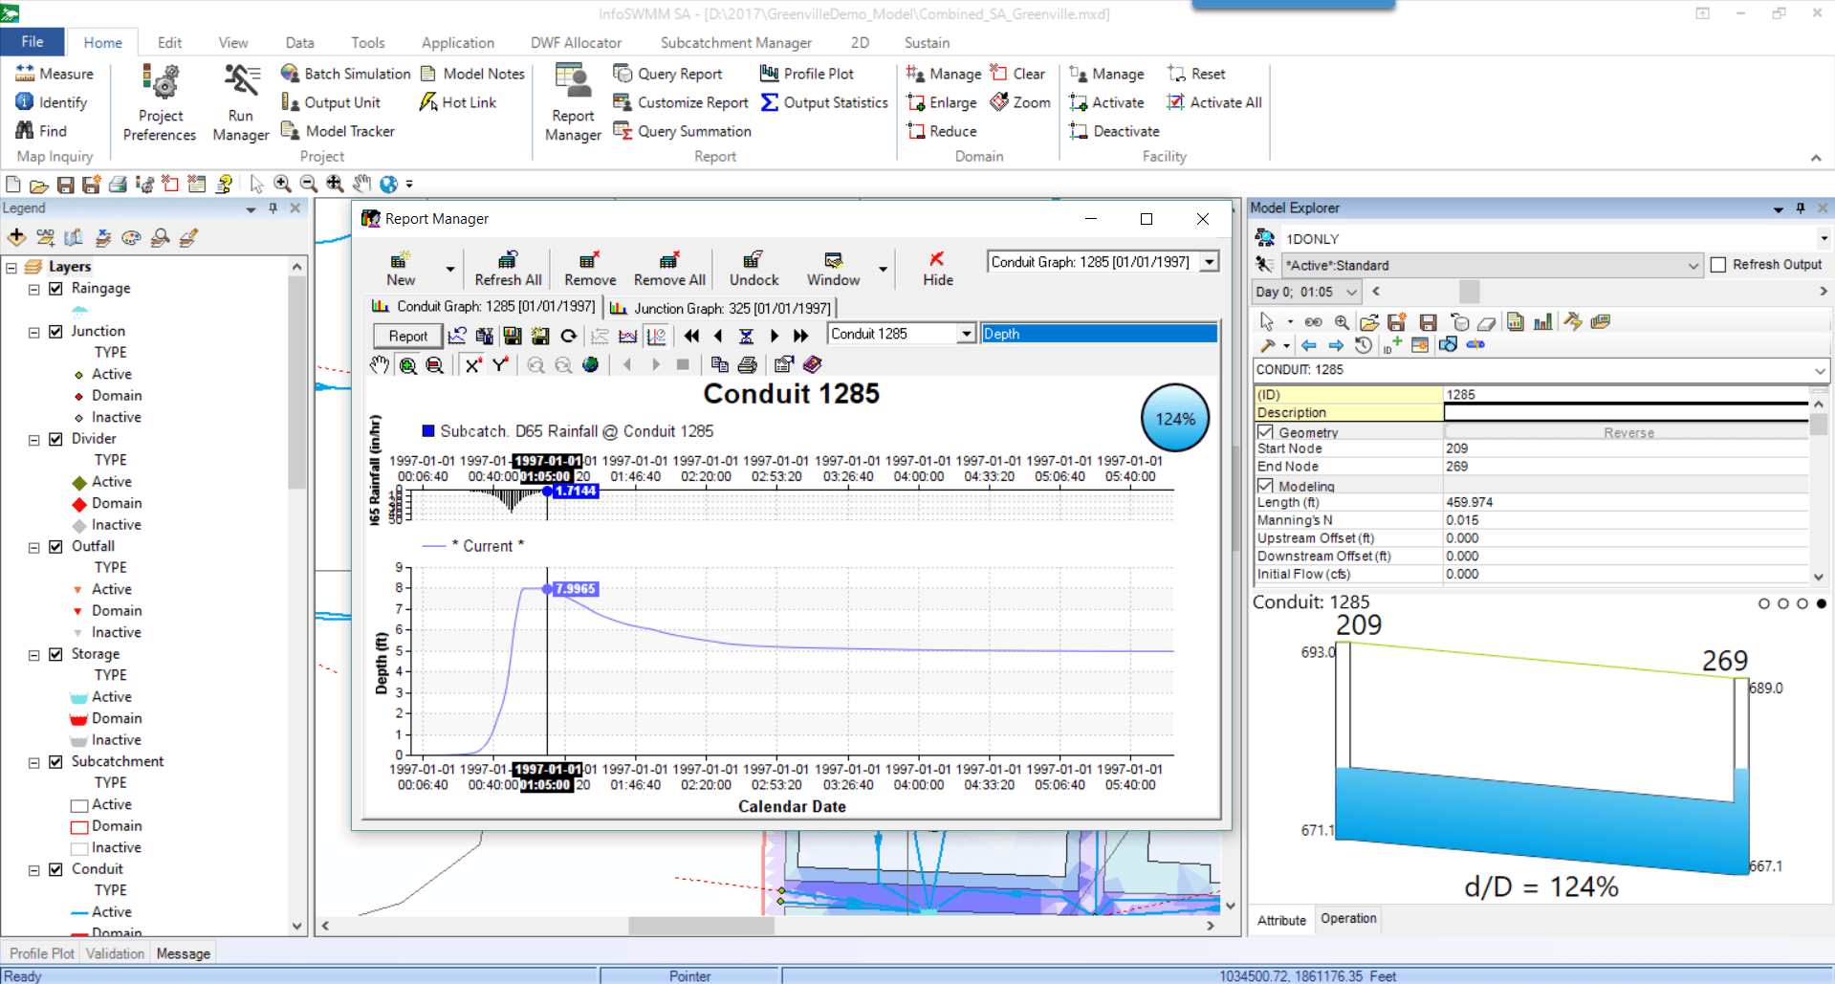Toggle Conduit layer visibility

pyautogui.click(x=56, y=869)
